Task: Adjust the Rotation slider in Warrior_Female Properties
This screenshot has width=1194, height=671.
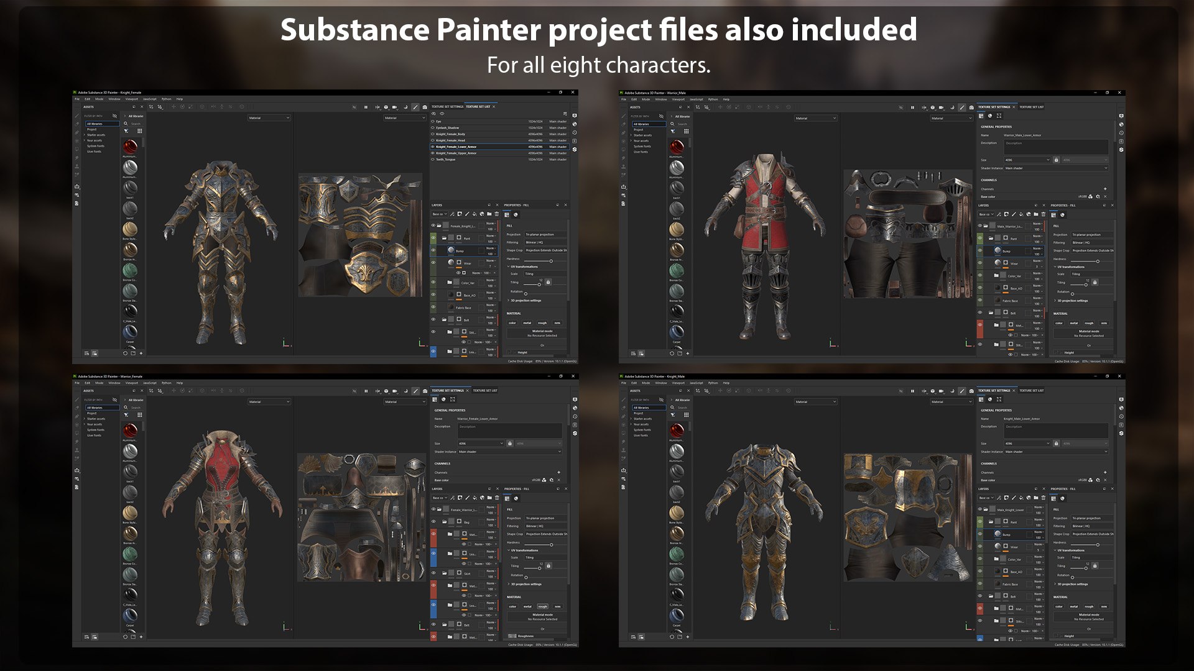Action: (546, 578)
